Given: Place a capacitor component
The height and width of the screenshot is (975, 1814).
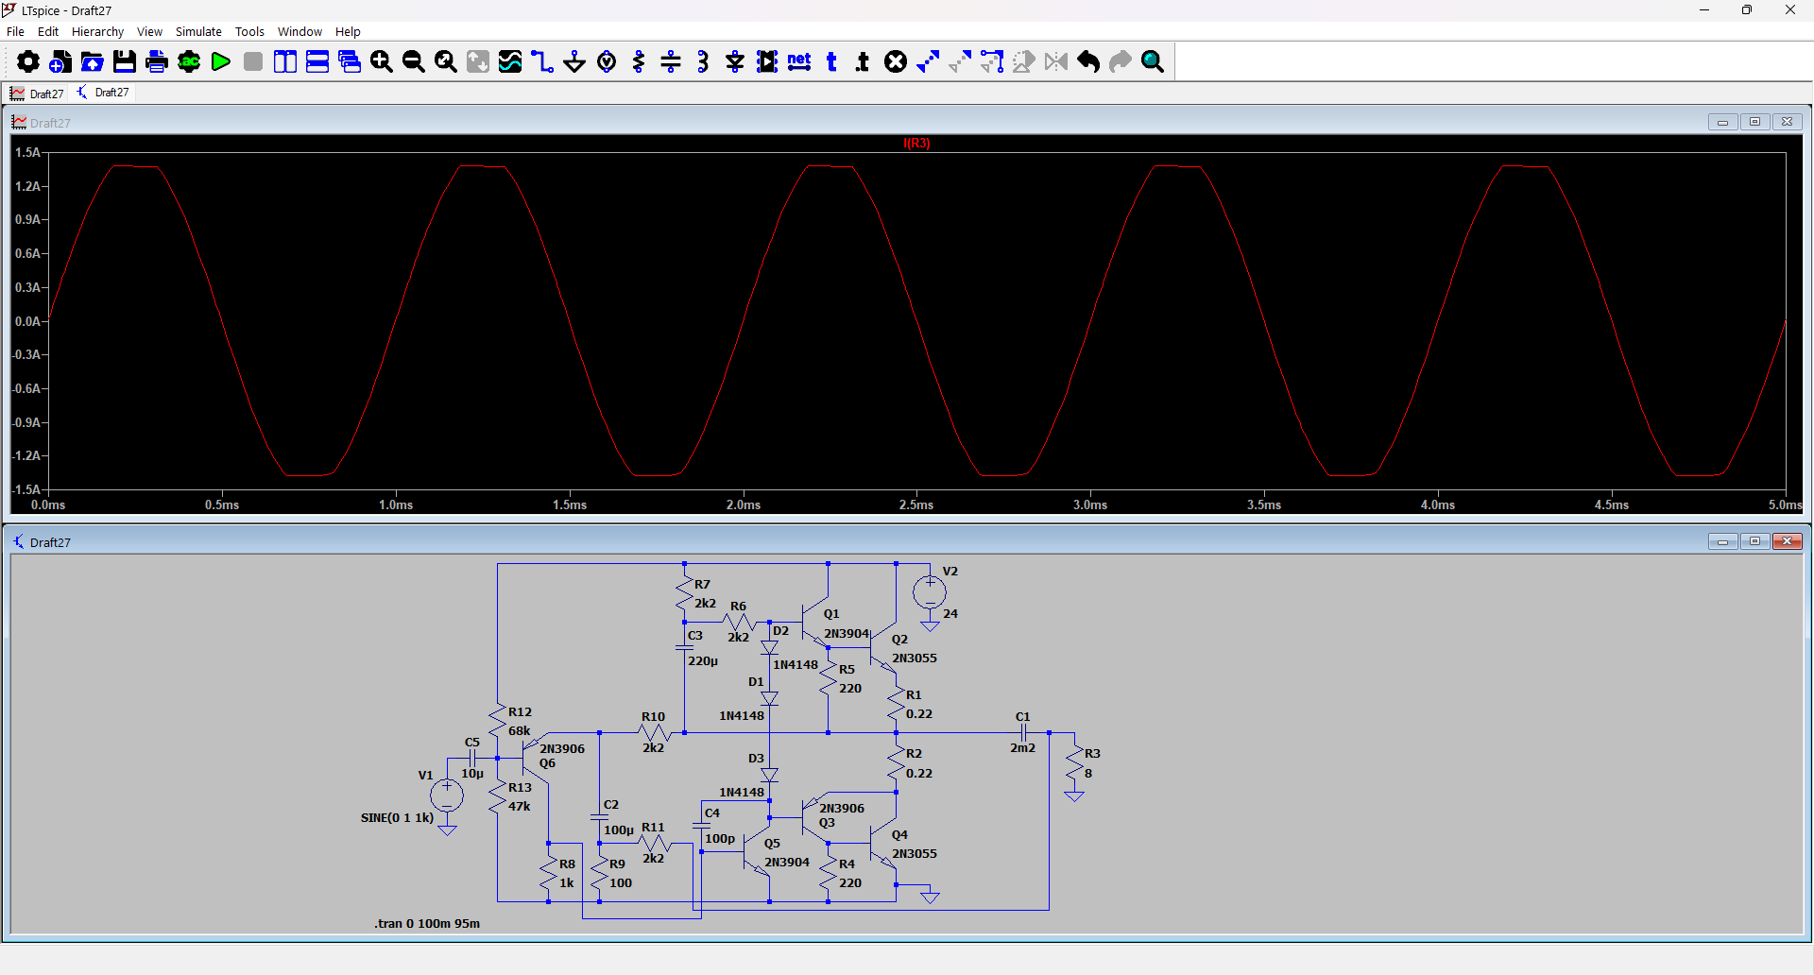Looking at the screenshot, I should (x=671, y=62).
